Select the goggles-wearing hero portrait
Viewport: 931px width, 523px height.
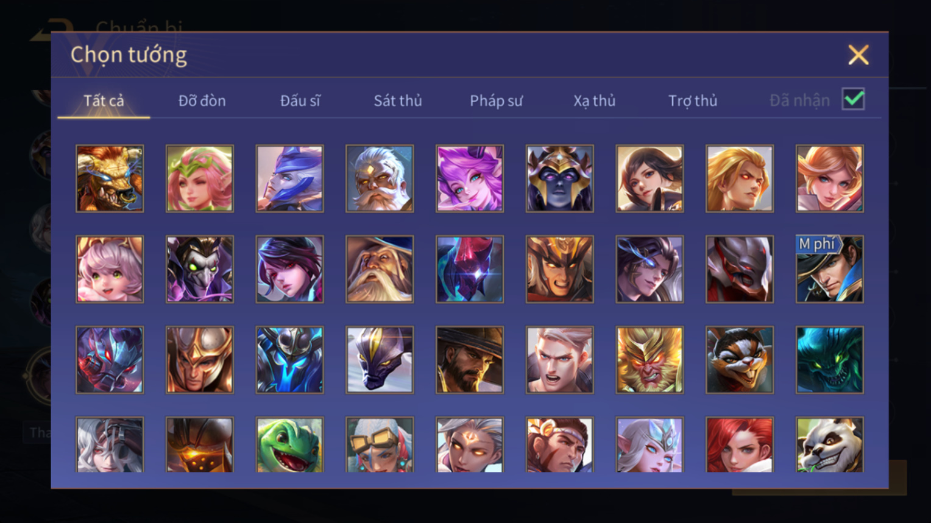coord(380,444)
